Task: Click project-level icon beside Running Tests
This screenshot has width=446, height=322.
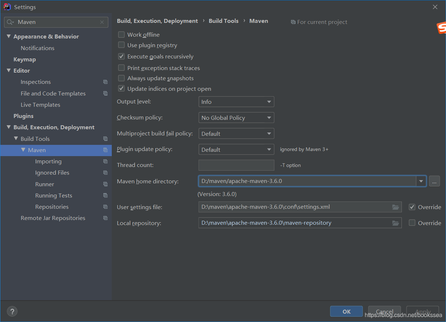Action: click(105, 195)
